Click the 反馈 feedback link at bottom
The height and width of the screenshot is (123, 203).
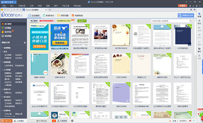174,121
